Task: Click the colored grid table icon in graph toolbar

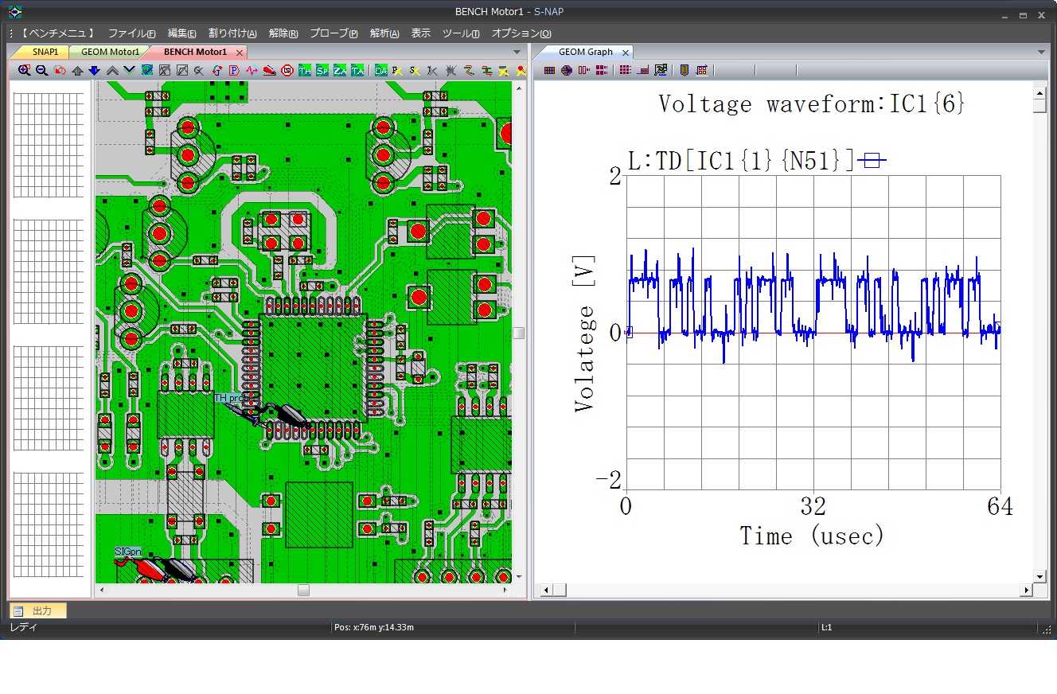Action: point(549,70)
